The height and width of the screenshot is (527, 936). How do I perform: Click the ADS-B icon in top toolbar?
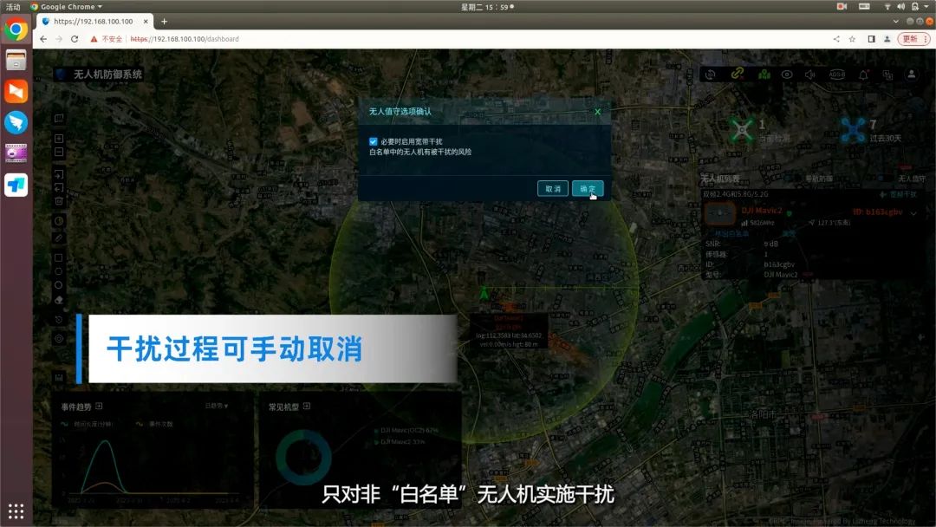pos(837,75)
